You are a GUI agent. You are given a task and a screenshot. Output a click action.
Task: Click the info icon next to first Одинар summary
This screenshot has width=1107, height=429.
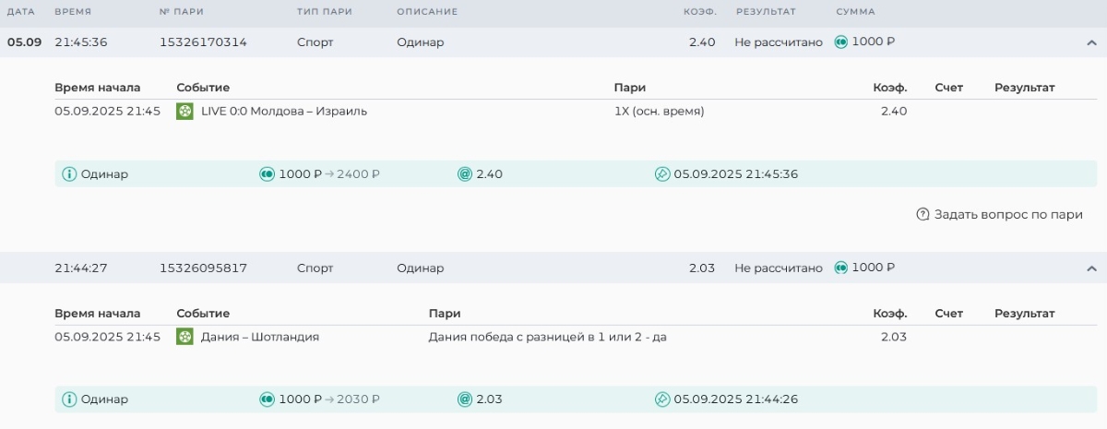click(69, 174)
